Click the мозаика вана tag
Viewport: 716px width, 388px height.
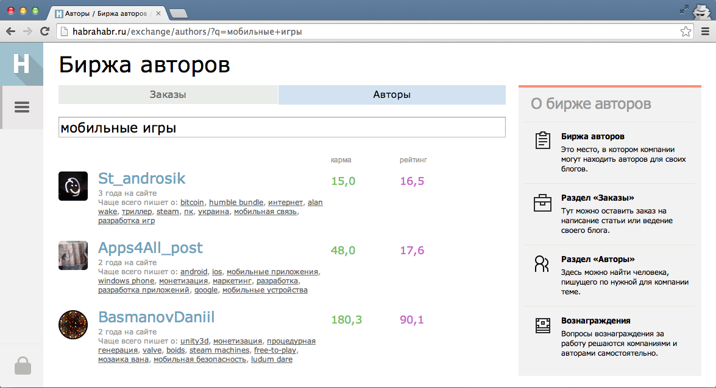coord(123,359)
